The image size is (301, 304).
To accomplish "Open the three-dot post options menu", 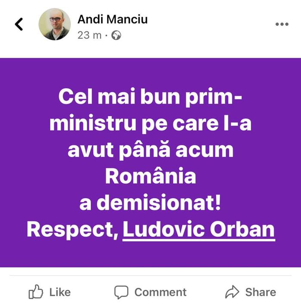I will (282, 24).
